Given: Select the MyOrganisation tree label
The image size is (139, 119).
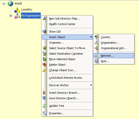Looking at the screenshot, I should pos(31,16).
